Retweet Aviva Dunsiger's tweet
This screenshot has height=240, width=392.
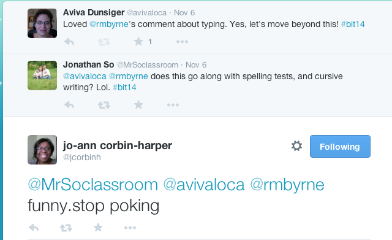pyautogui.click(x=104, y=42)
